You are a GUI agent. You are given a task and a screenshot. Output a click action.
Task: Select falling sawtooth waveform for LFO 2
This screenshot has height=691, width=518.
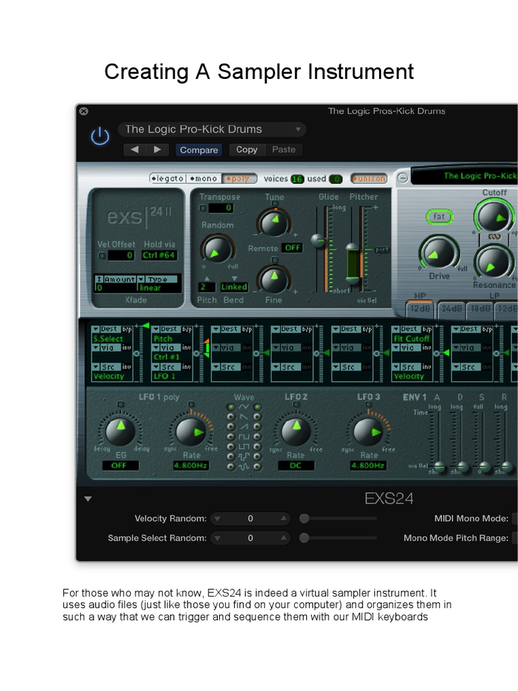[x=257, y=417]
